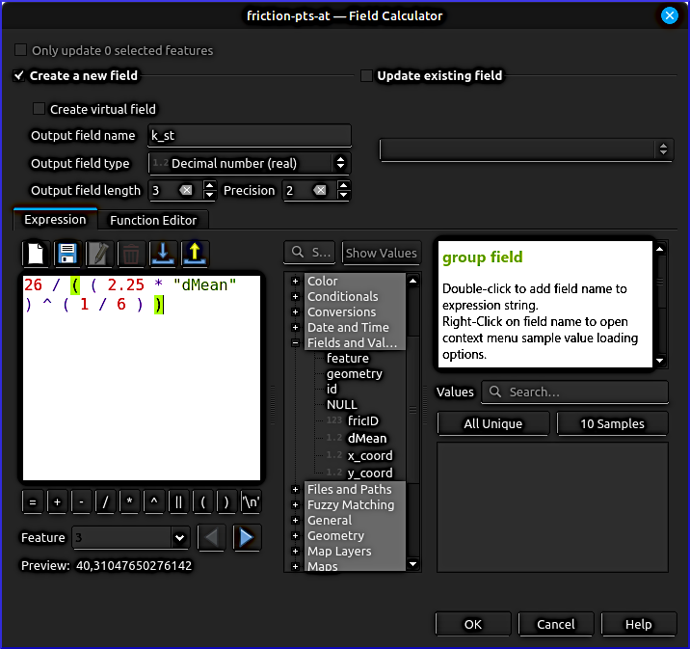Viewport: 690px width, 649px height.
Task: Insert opening parenthesis operator button
Action: pos(203,502)
